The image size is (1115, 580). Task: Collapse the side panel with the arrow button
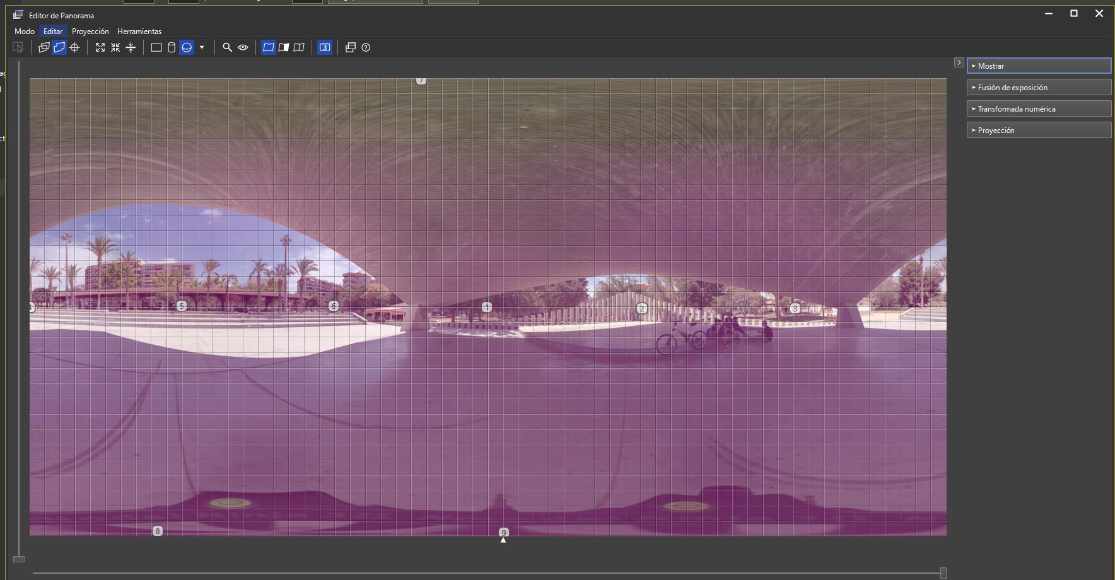959,63
